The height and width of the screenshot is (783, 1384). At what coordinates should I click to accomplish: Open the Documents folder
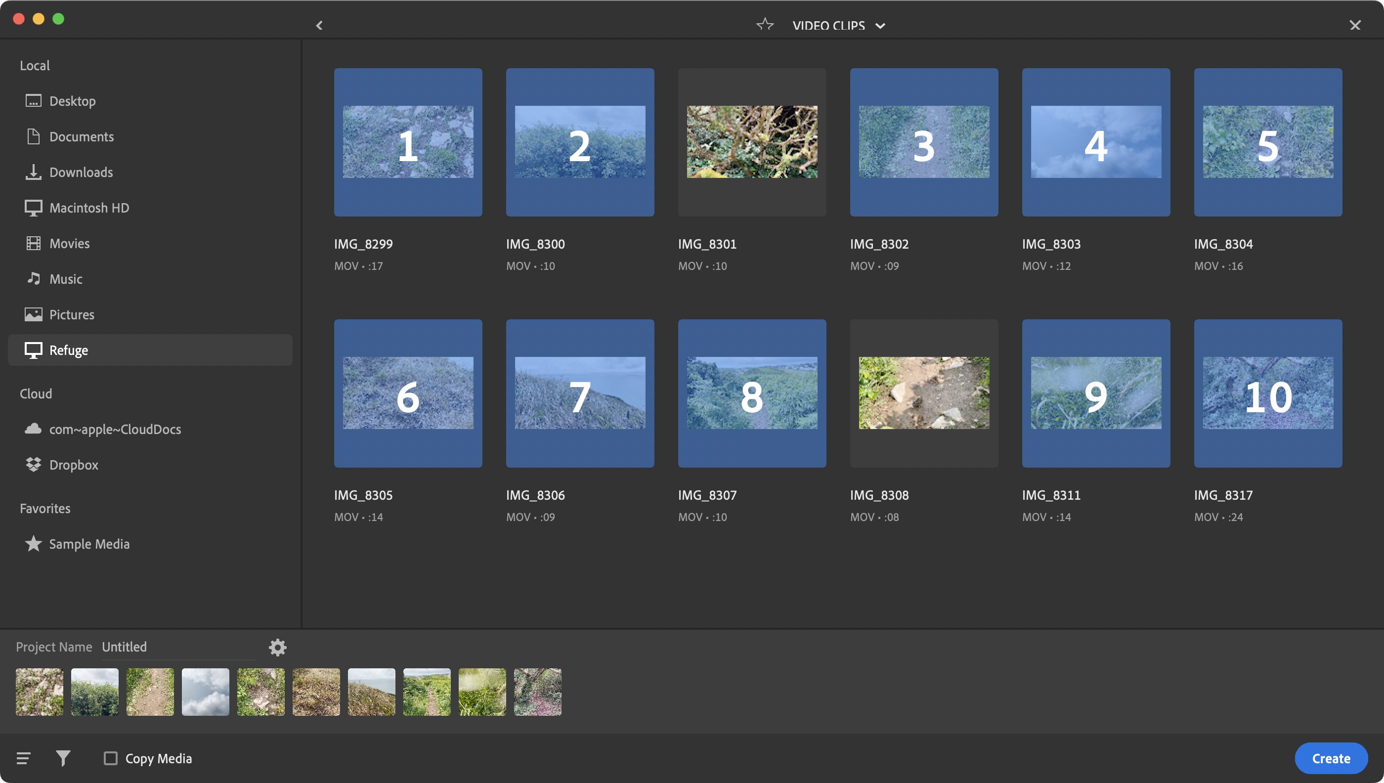150,136
